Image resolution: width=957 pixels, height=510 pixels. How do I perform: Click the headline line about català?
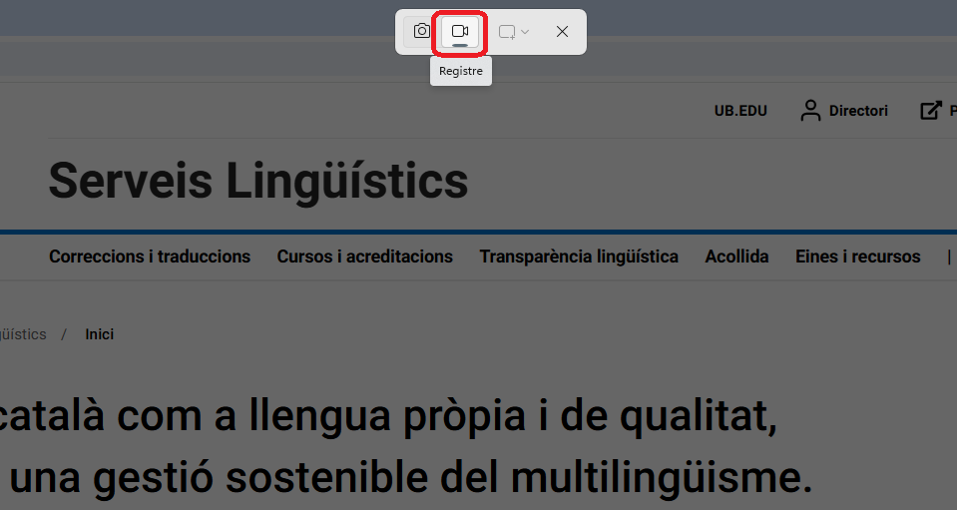coord(389,417)
